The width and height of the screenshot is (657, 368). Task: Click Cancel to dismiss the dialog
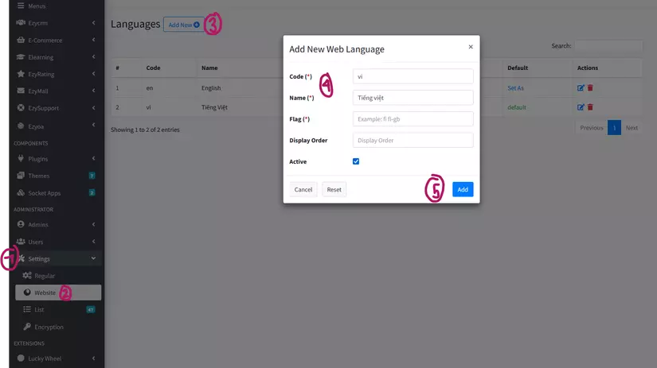(x=303, y=190)
